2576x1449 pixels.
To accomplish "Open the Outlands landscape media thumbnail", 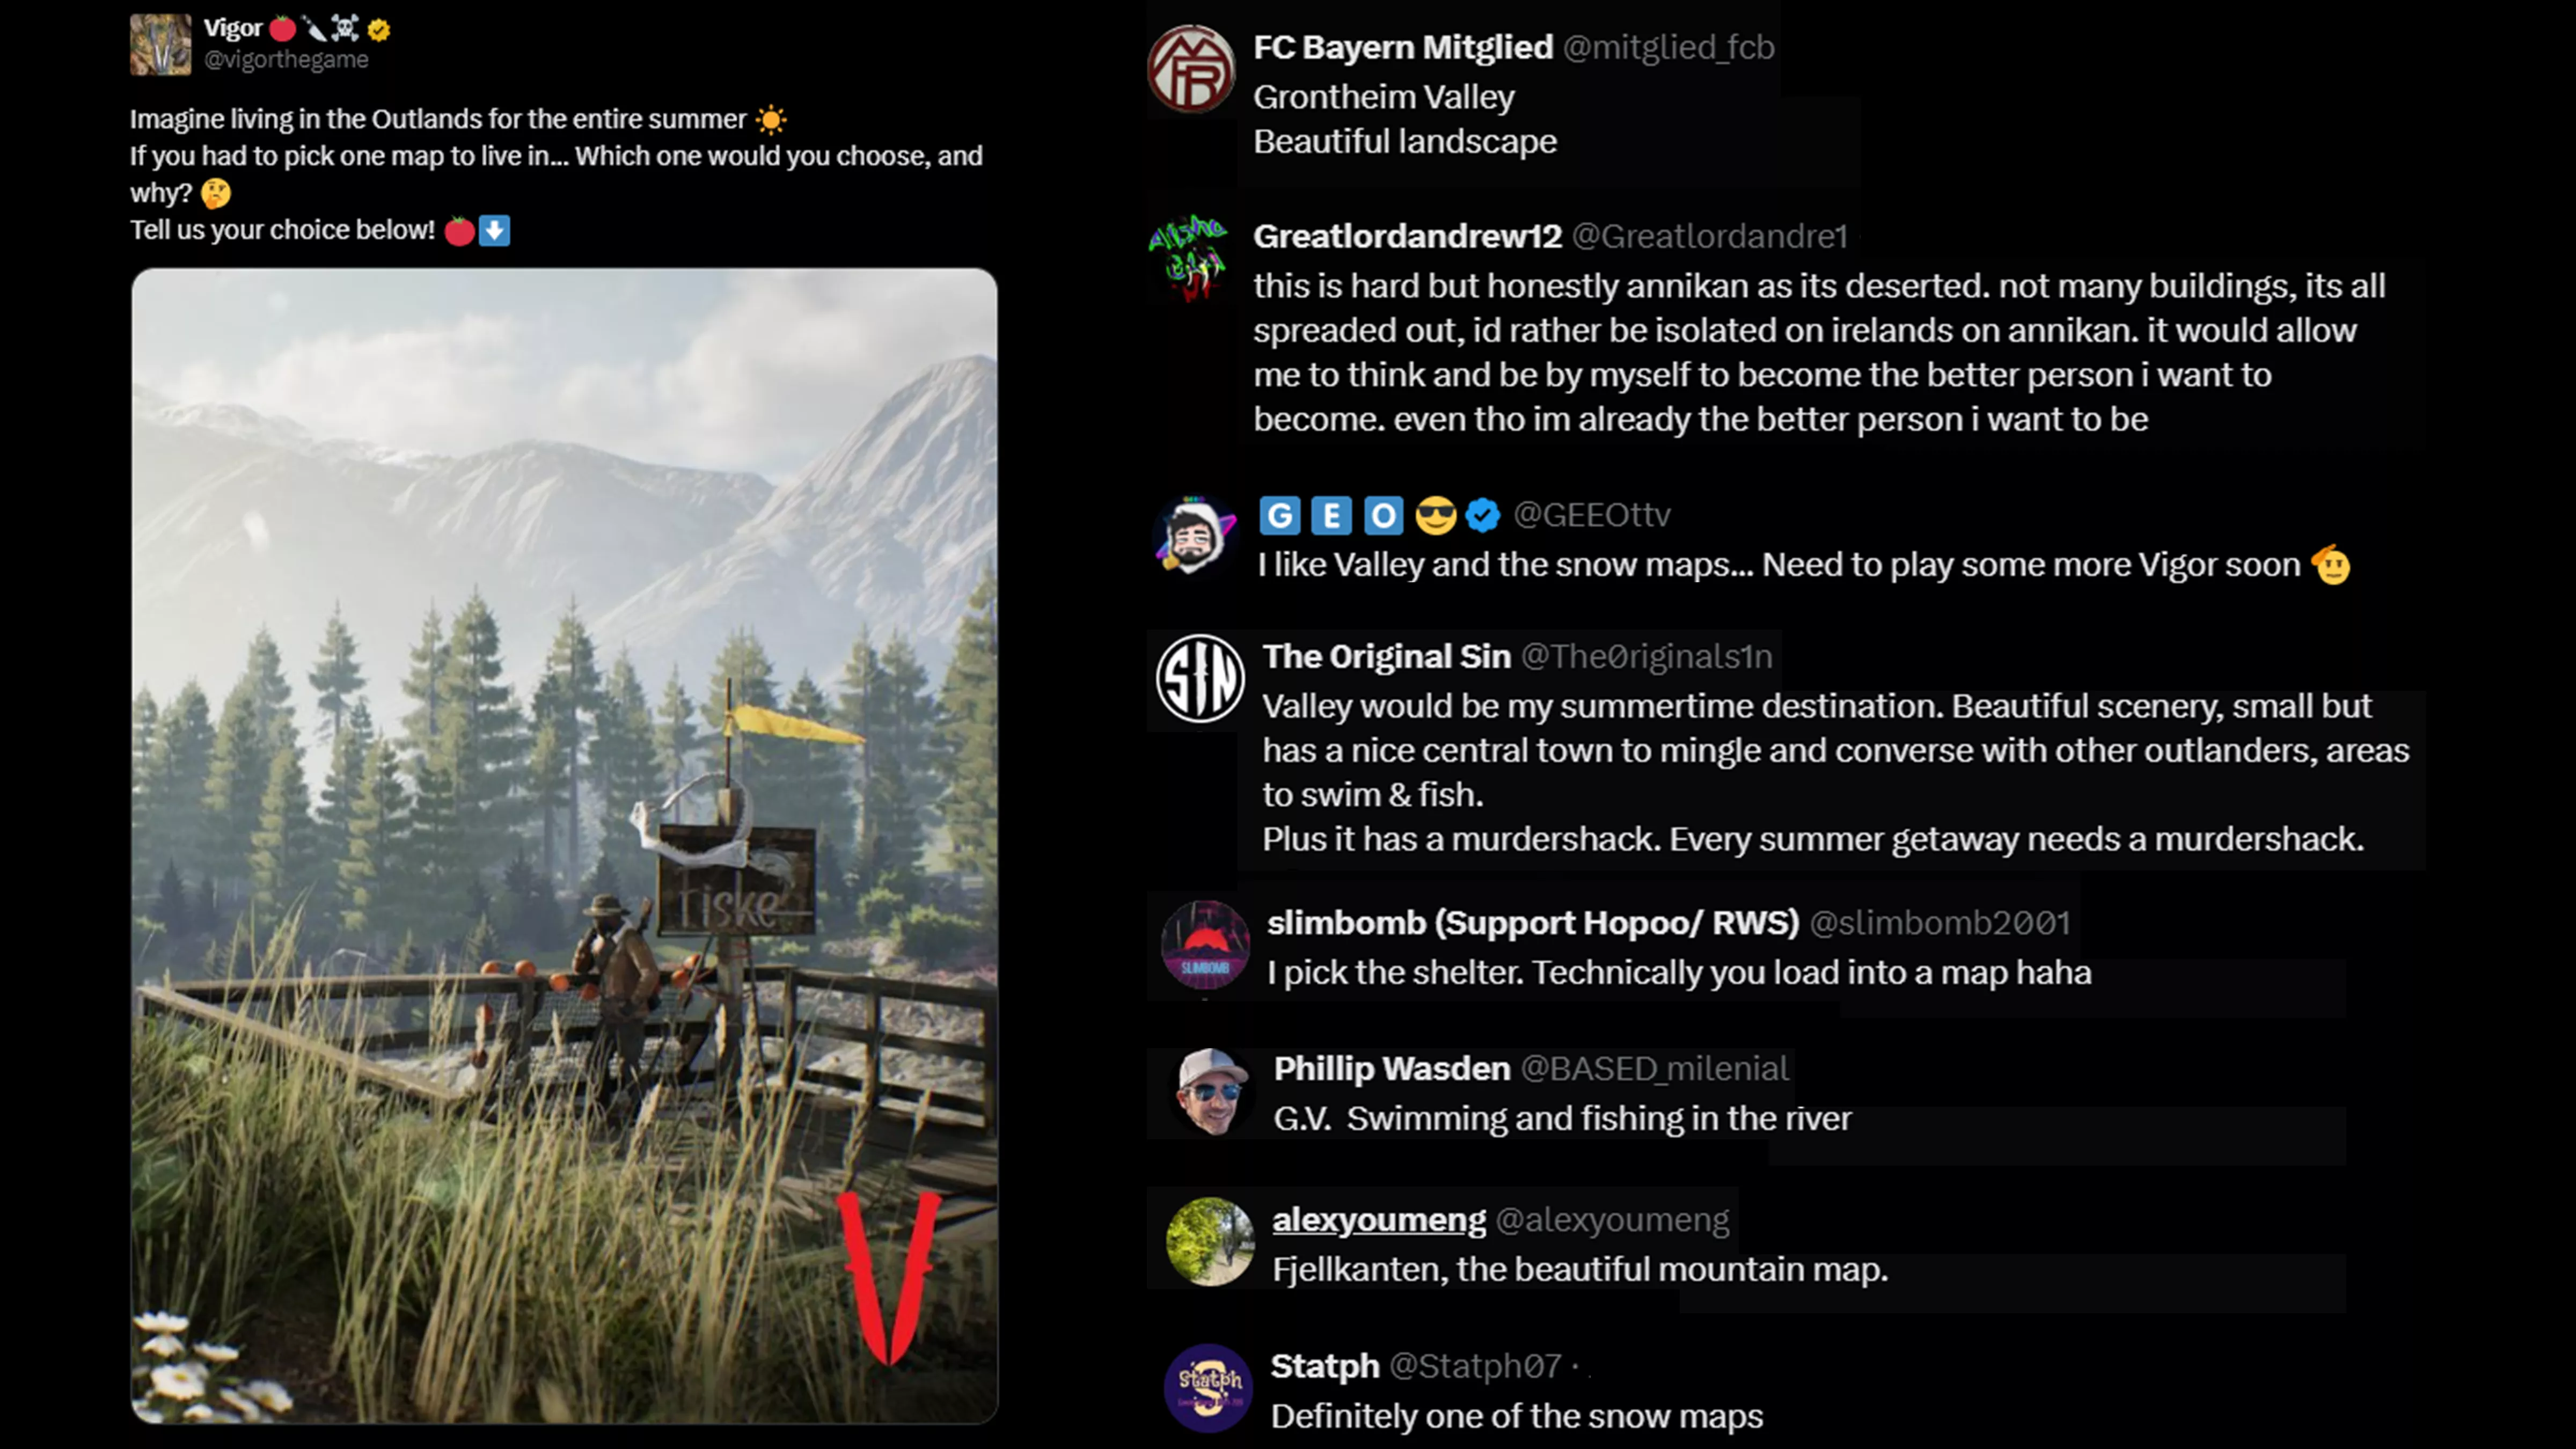I will tap(564, 845).
